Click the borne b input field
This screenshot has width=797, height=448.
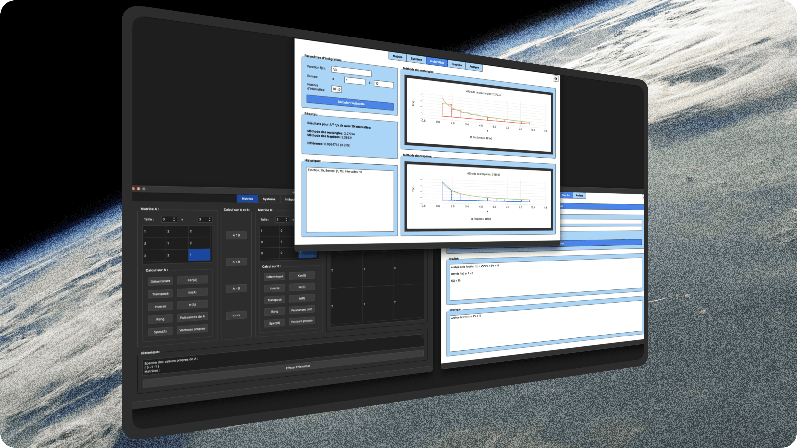[384, 84]
